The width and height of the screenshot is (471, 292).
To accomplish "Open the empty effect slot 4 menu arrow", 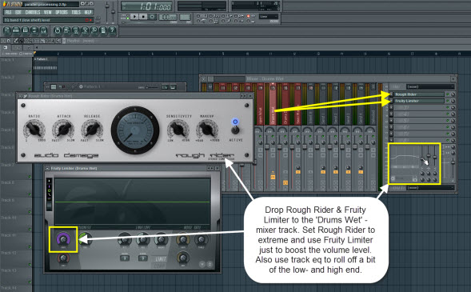I will pyautogui.click(x=391, y=114).
